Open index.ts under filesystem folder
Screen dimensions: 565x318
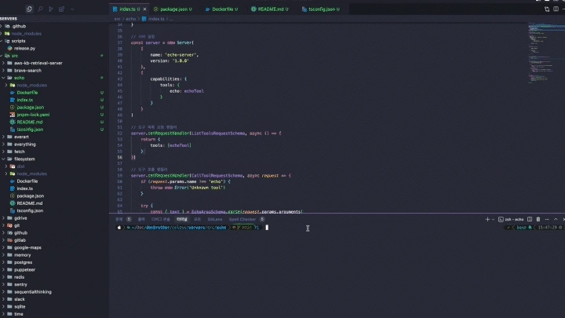[25, 188]
